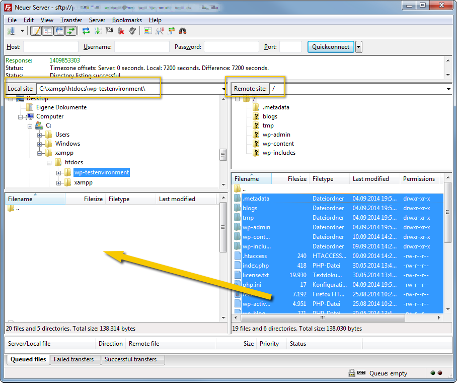Click parent folder icon in remote file list
The height and width of the screenshot is (383, 457).
click(238, 188)
